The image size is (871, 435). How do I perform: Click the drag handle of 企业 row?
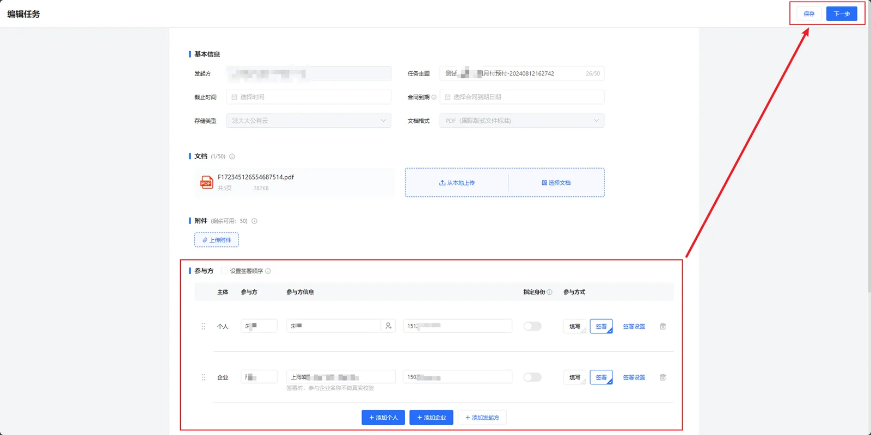coord(204,377)
